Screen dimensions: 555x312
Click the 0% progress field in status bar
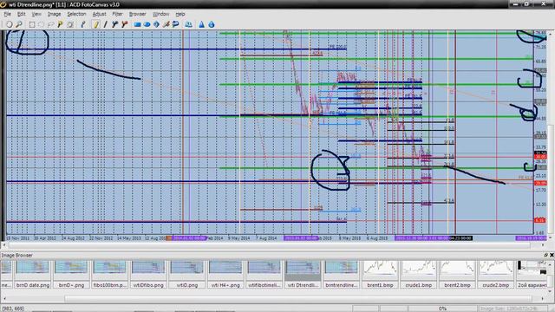[x=442, y=309]
